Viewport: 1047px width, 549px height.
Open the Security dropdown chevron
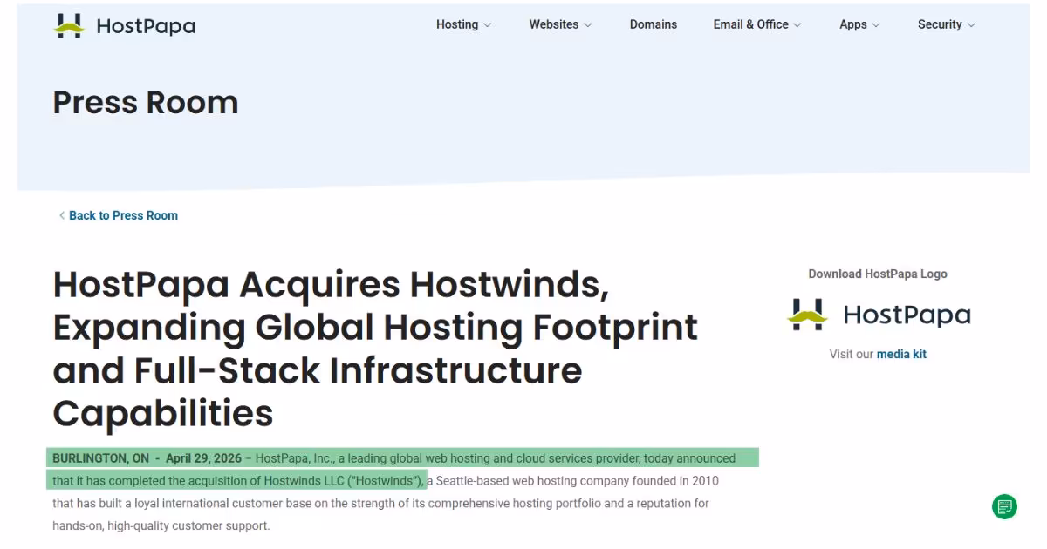tap(971, 25)
